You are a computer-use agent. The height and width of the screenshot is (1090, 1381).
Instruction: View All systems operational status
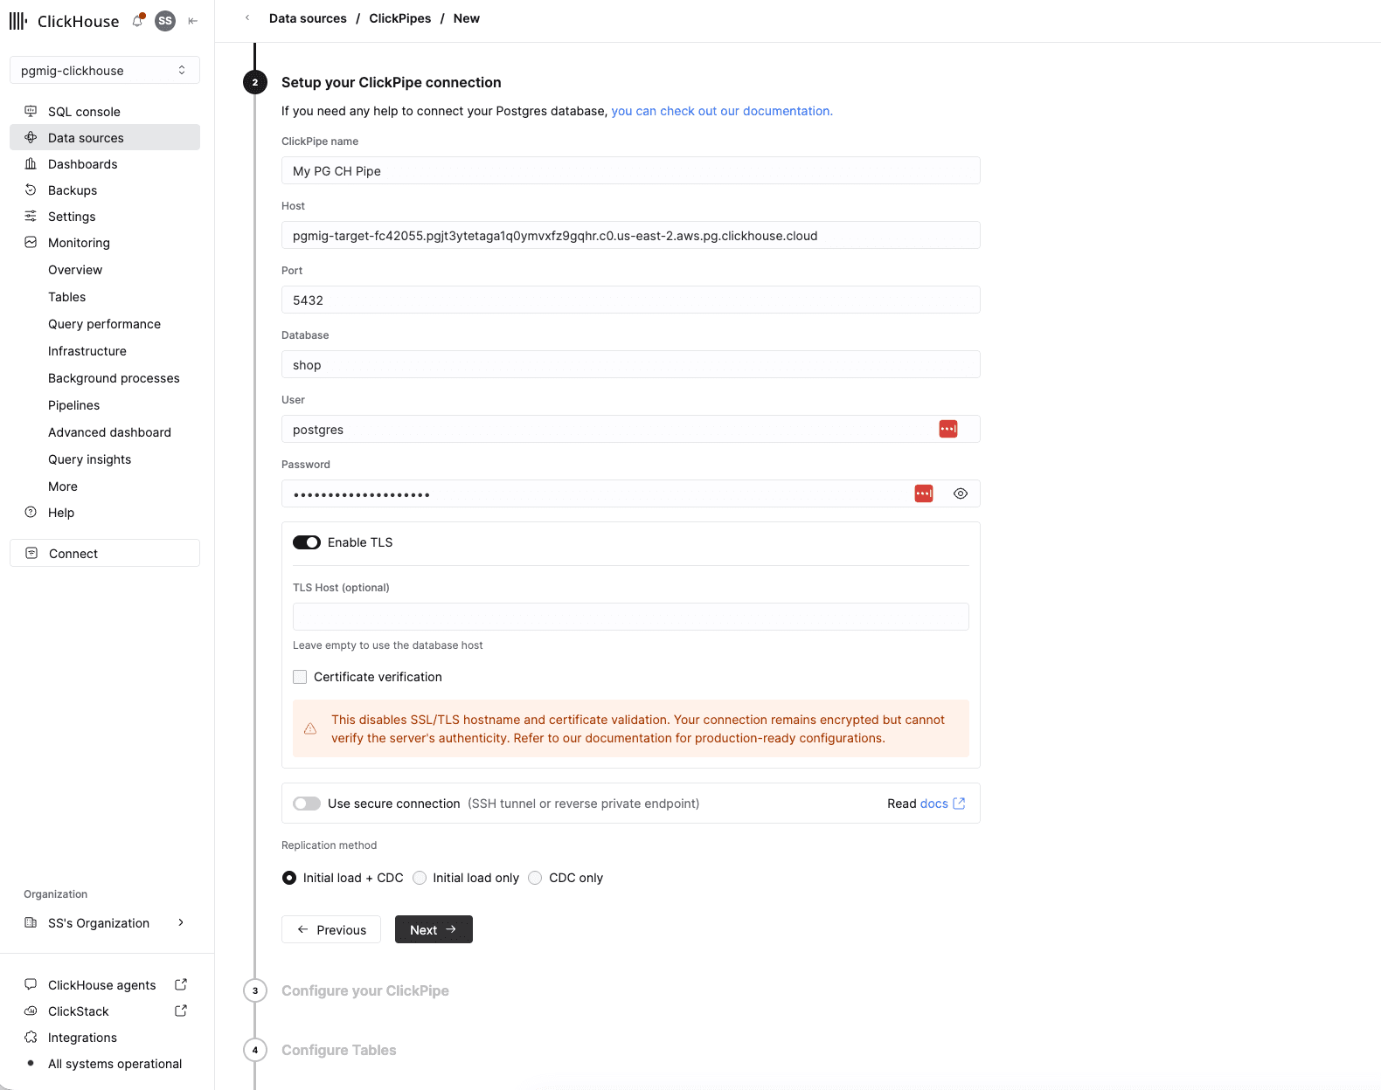click(x=115, y=1064)
